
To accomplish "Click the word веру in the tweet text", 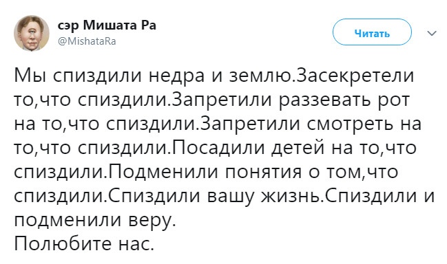I will 149,220.
